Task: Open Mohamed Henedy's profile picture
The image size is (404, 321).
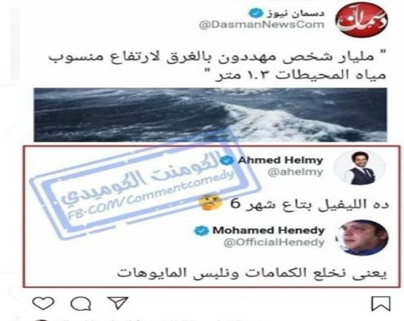Action: click(362, 238)
